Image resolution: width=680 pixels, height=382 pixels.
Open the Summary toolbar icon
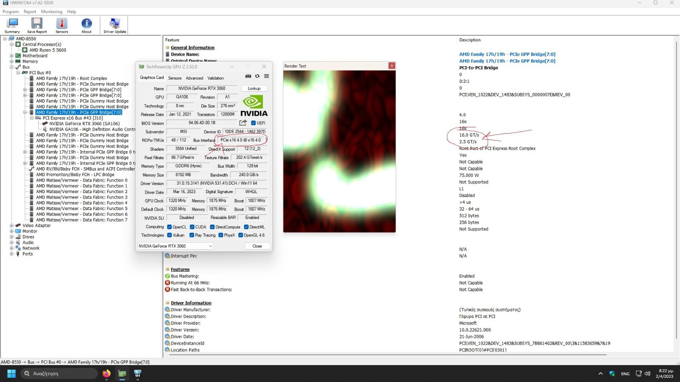[12, 26]
